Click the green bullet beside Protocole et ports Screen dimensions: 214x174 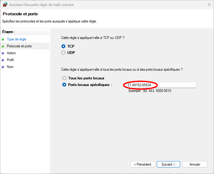click(x=3, y=46)
